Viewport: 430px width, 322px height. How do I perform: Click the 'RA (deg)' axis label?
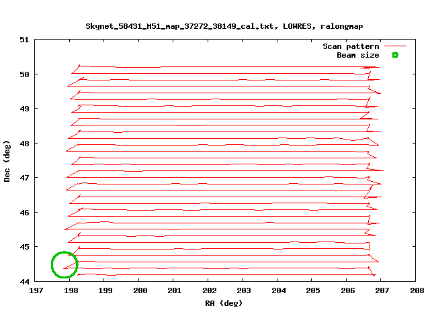pos(224,303)
